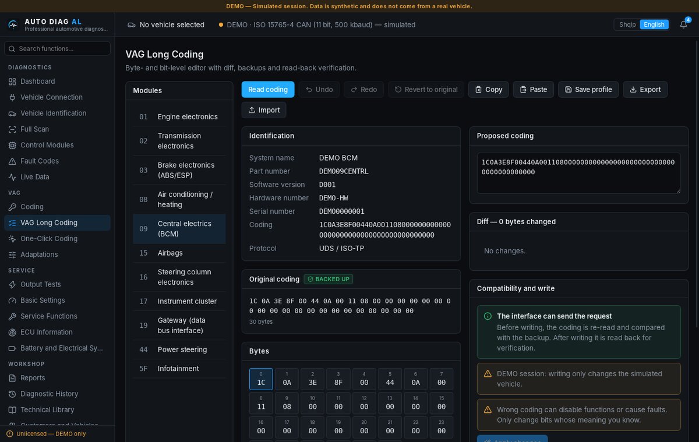Select module 16 Steering column electronics

click(x=179, y=277)
